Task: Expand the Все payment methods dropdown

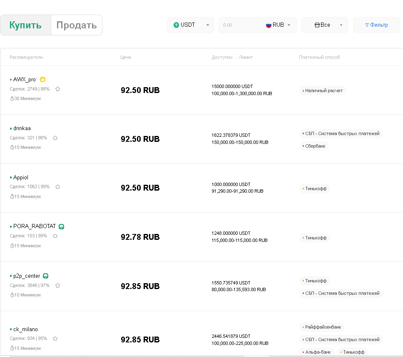Action: (x=325, y=25)
